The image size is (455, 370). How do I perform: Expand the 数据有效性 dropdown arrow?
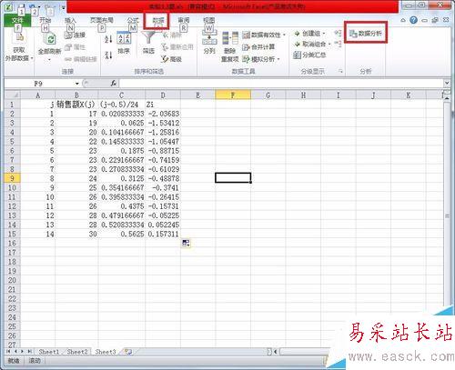(285, 35)
